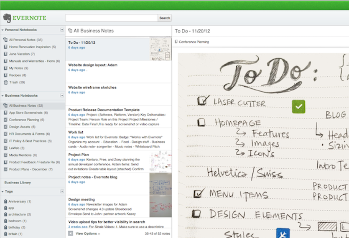This screenshot has width=349, height=238.
Task: Open the Business Library
Action: (x=18, y=183)
